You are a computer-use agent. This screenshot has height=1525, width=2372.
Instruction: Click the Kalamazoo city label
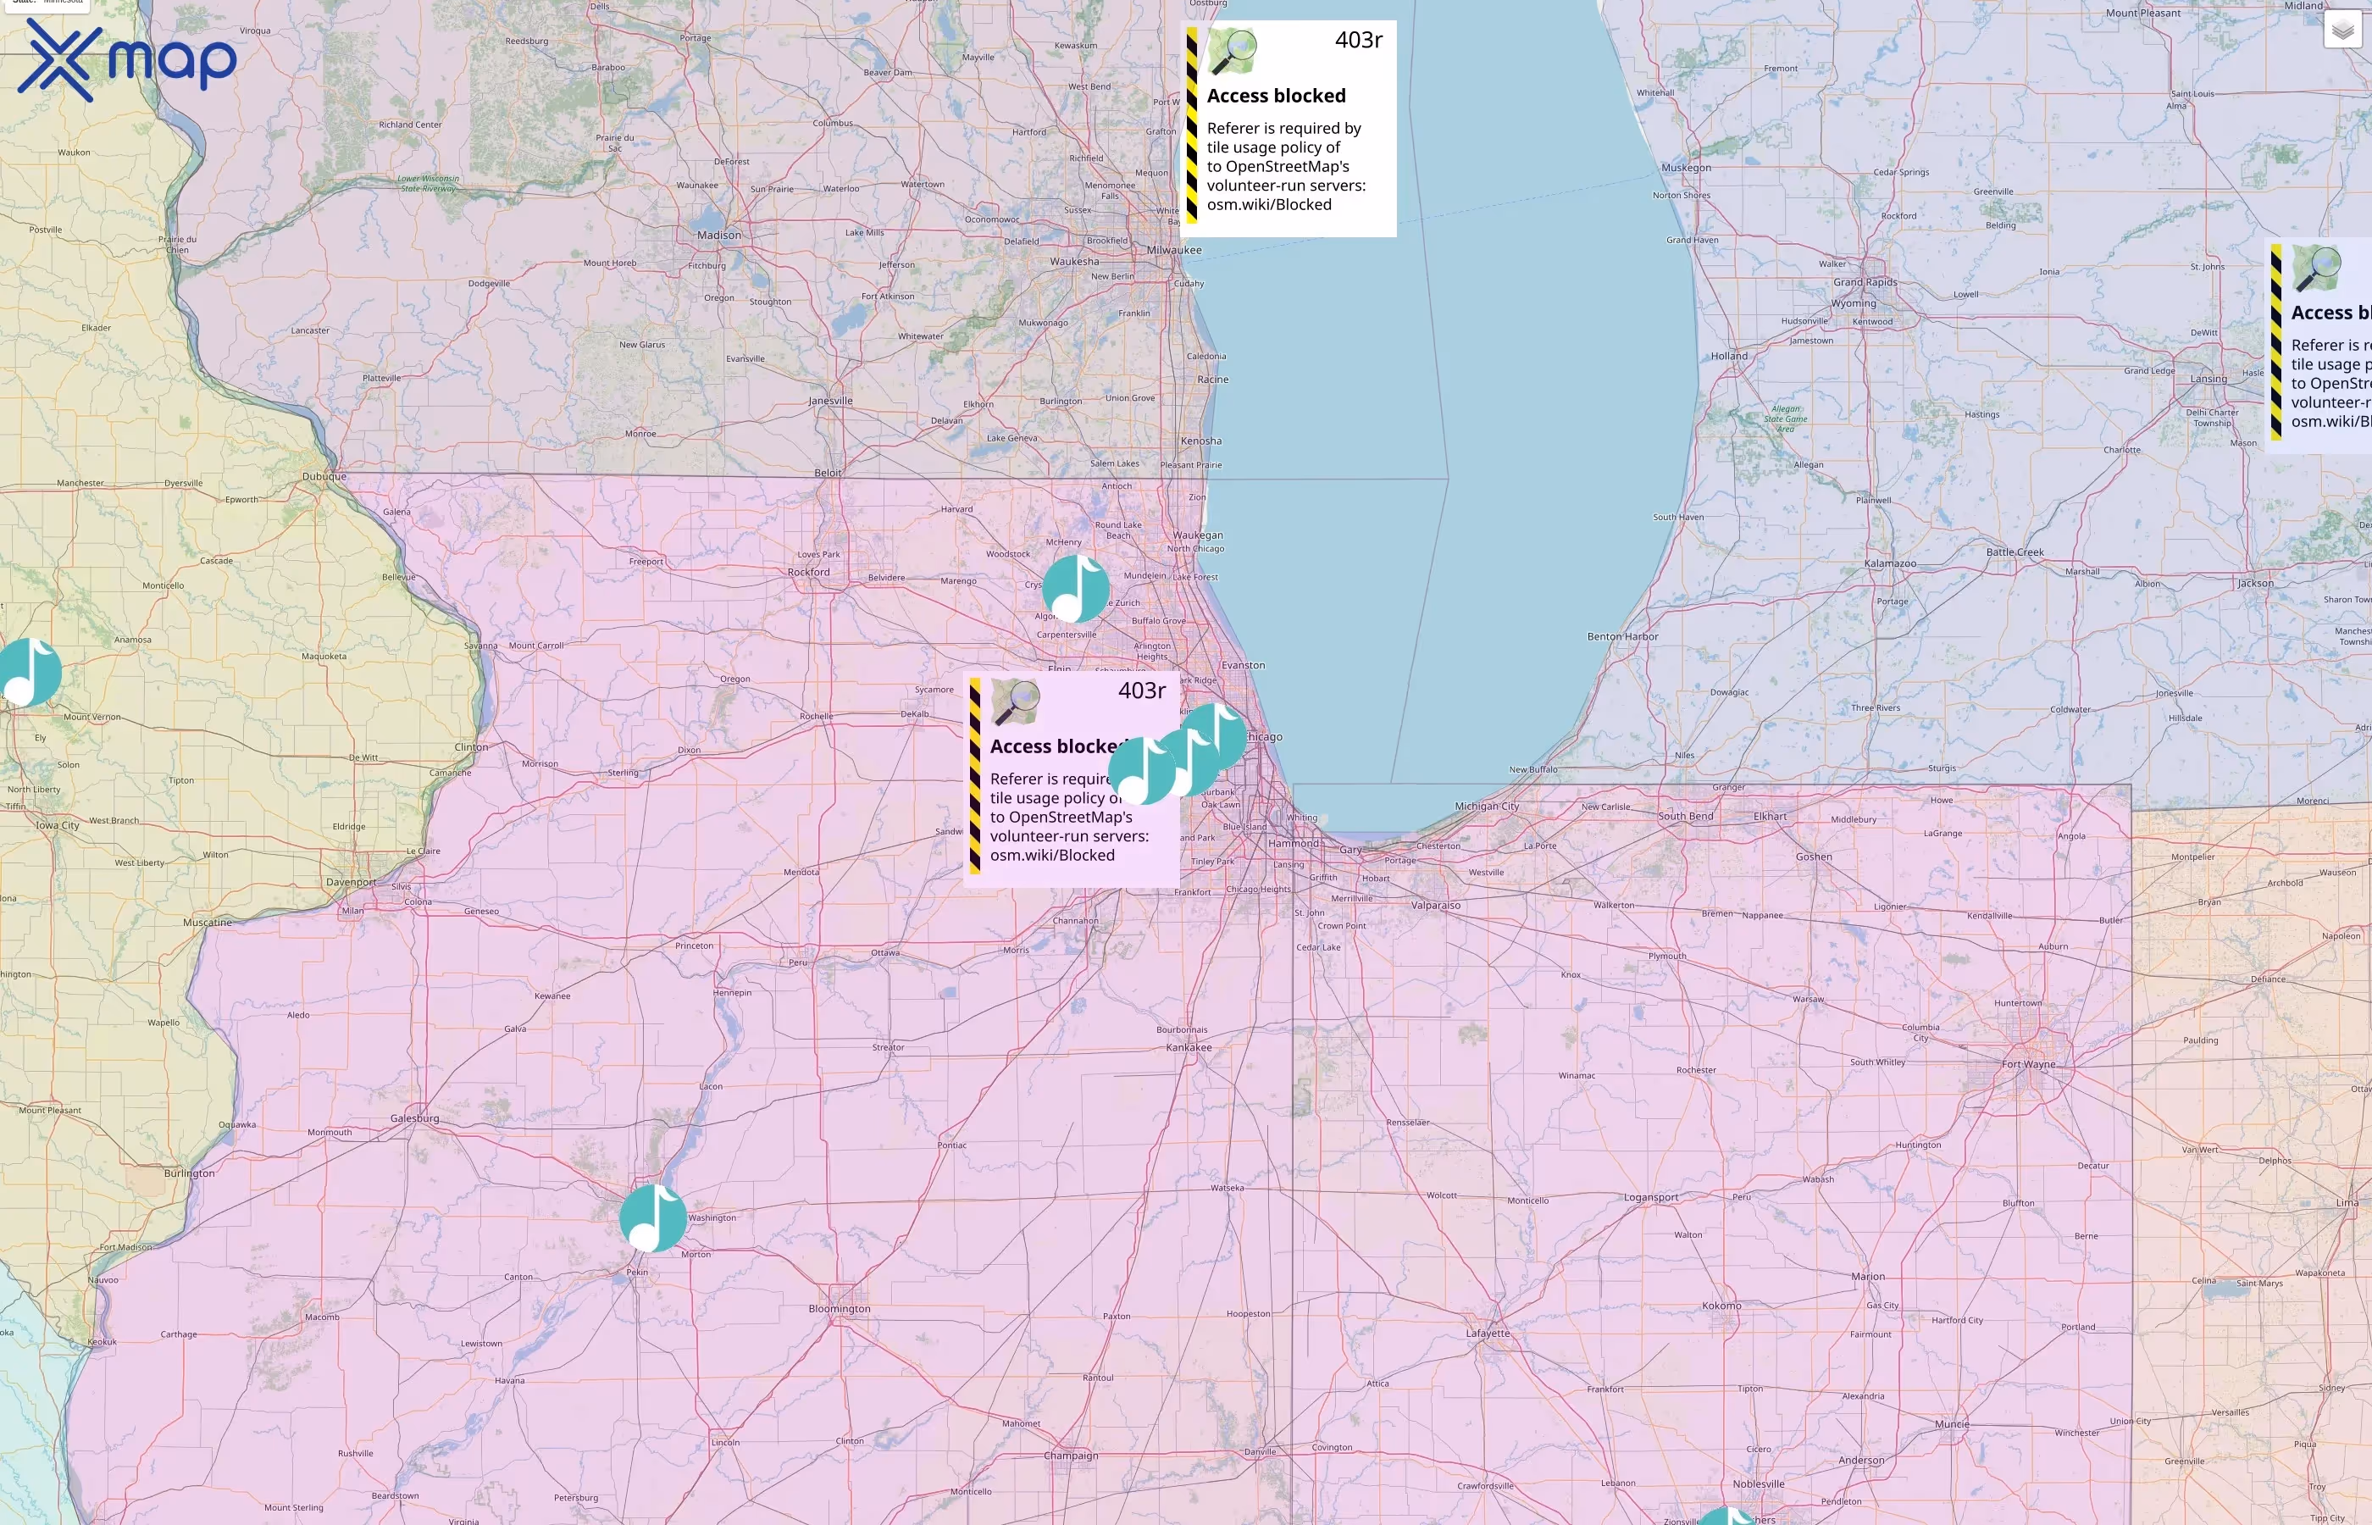click(x=1890, y=563)
